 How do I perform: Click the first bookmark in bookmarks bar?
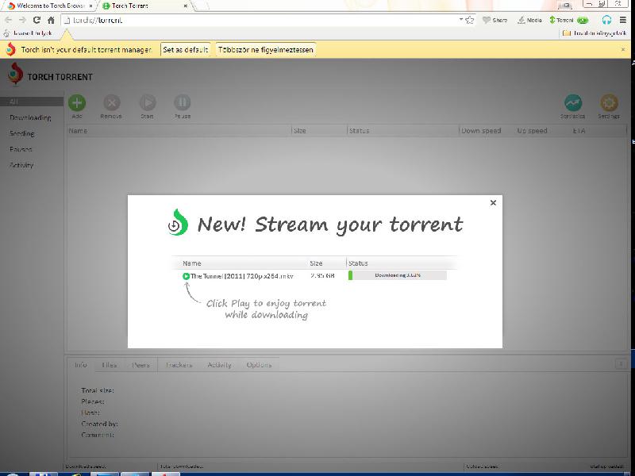point(28,33)
